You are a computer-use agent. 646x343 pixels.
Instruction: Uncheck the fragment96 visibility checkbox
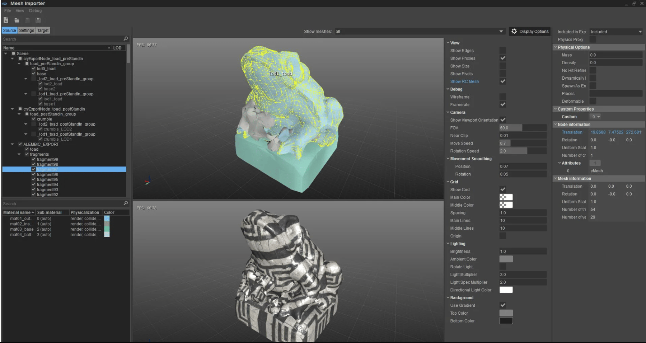34,174
